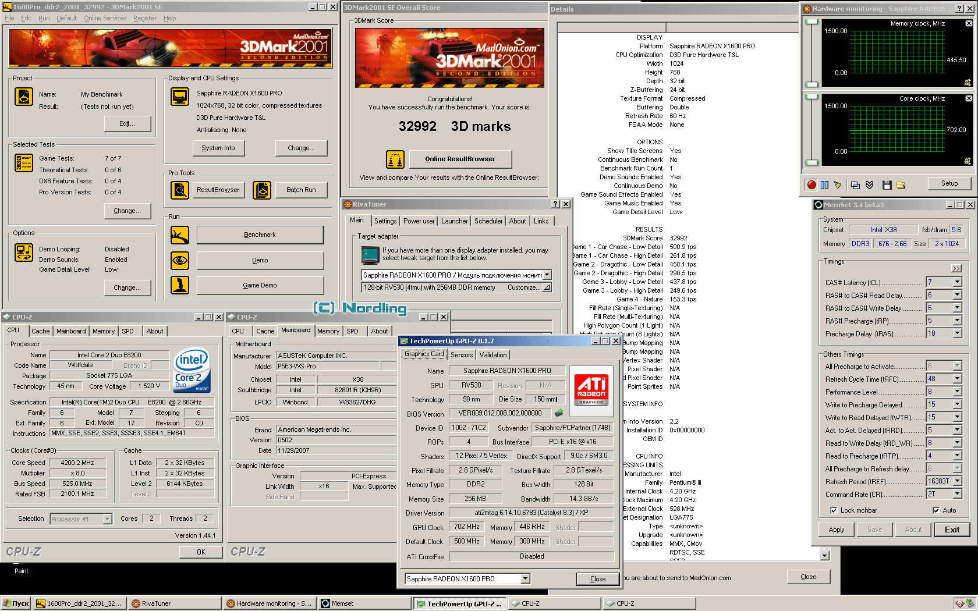The width and height of the screenshot is (978, 611).
Task: Click the Edit... button in the Project section
Action: pyautogui.click(x=127, y=123)
